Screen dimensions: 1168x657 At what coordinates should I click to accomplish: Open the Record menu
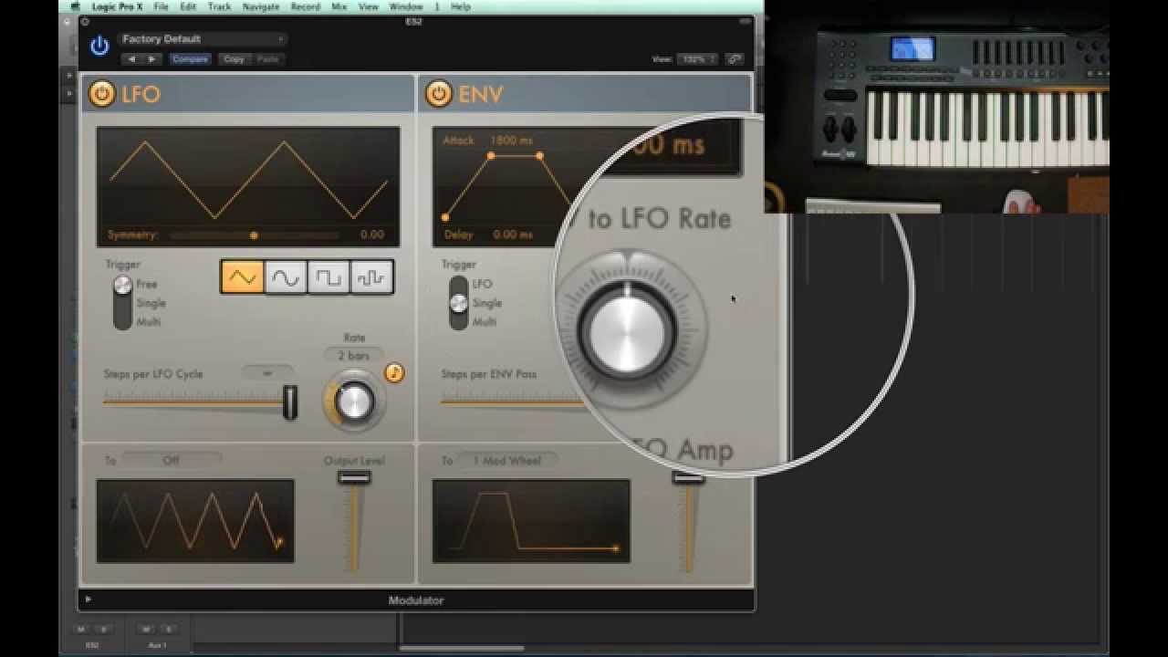[305, 6]
